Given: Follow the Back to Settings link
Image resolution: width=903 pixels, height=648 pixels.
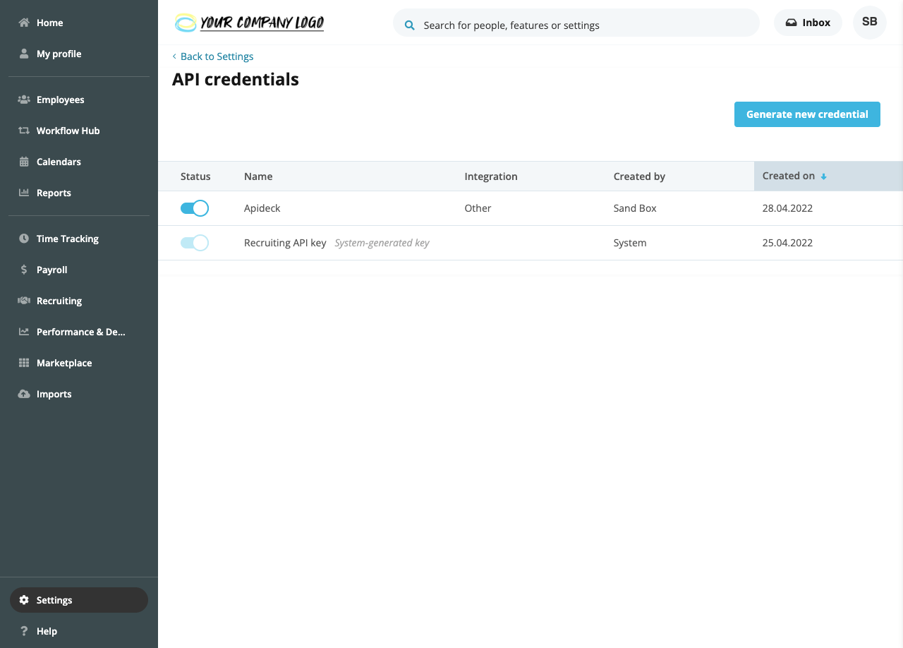Looking at the screenshot, I should coord(217,56).
